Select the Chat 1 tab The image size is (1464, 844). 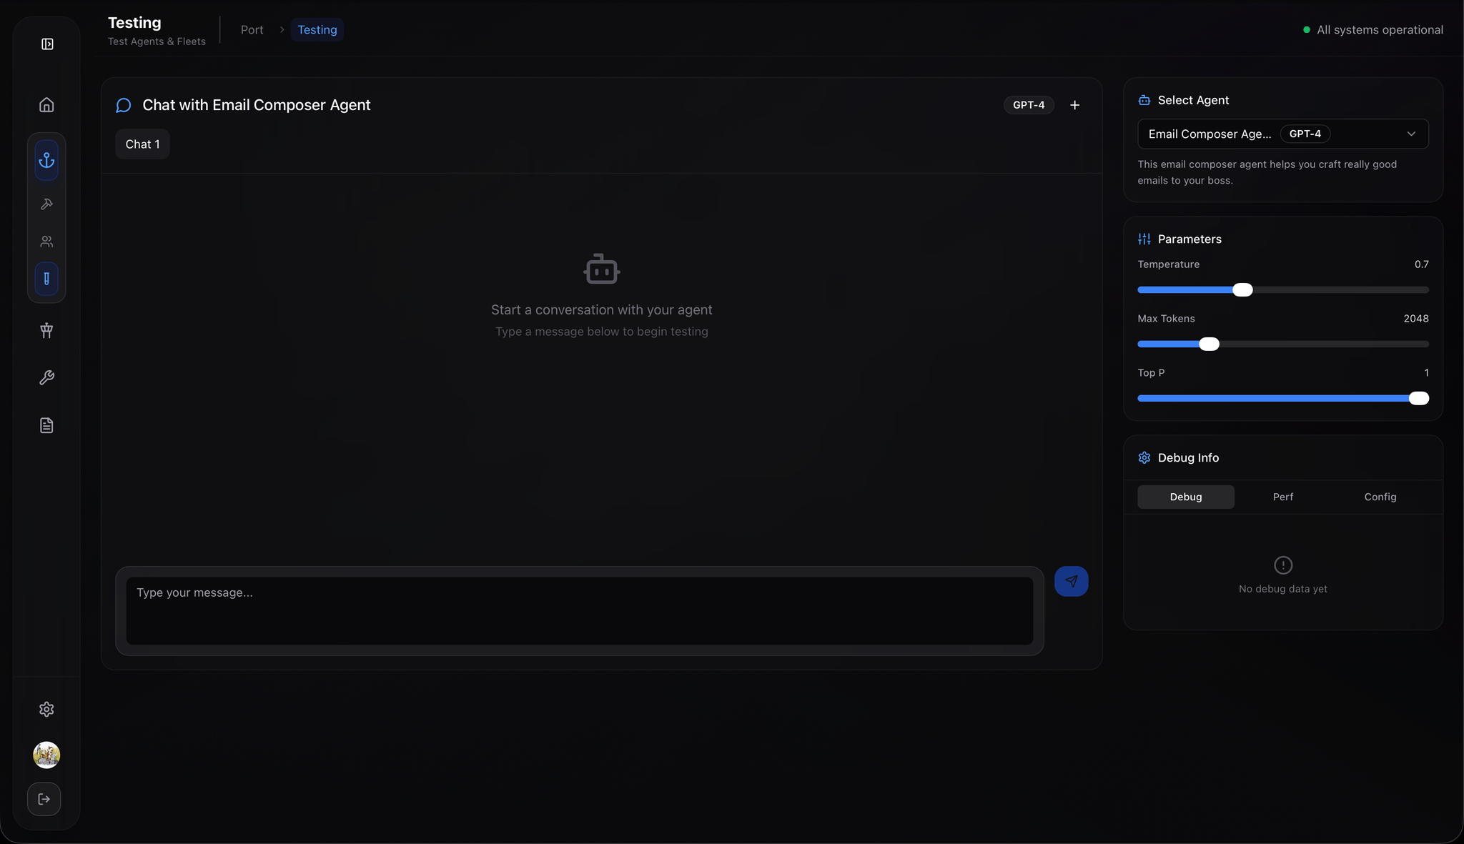click(x=142, y=144)
